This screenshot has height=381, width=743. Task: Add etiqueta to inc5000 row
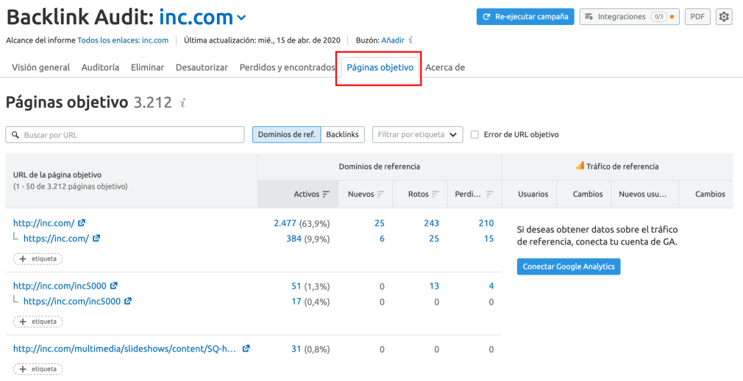[x=38, y=322]
